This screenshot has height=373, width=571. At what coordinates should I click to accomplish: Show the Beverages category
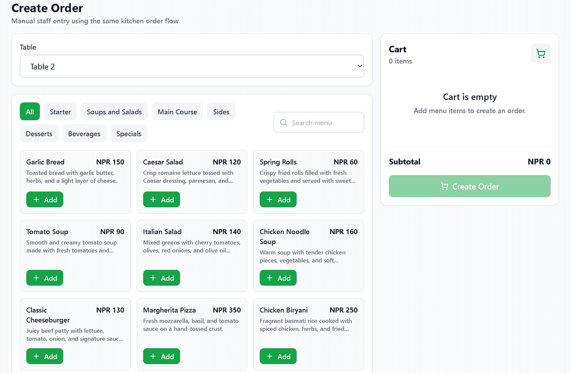(x=84, y=134)
